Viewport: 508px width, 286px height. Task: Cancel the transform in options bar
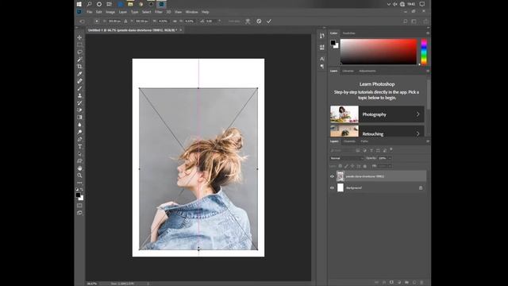[x=259, y=21]
